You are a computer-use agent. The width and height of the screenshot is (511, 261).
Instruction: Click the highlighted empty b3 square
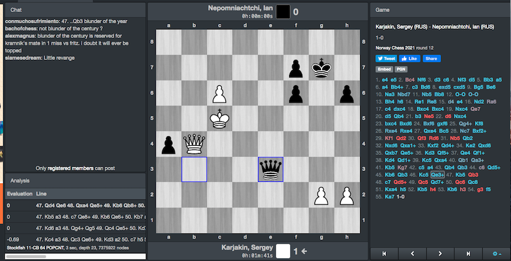(x=194, y=170)
